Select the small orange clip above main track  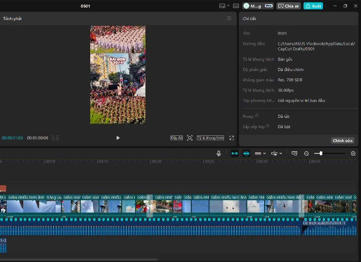pos(3,189)
